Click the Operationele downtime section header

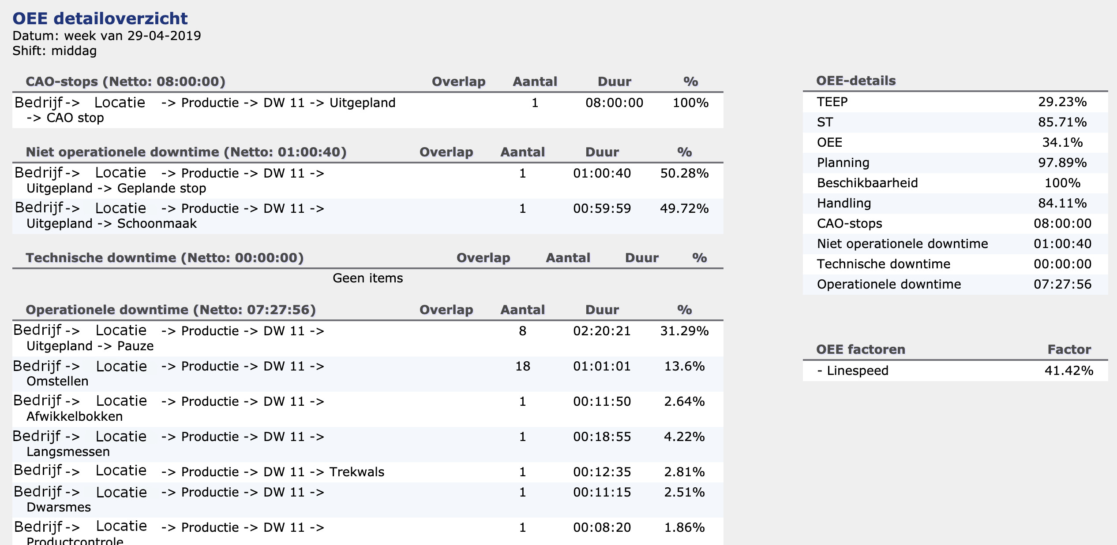point(171,310)
